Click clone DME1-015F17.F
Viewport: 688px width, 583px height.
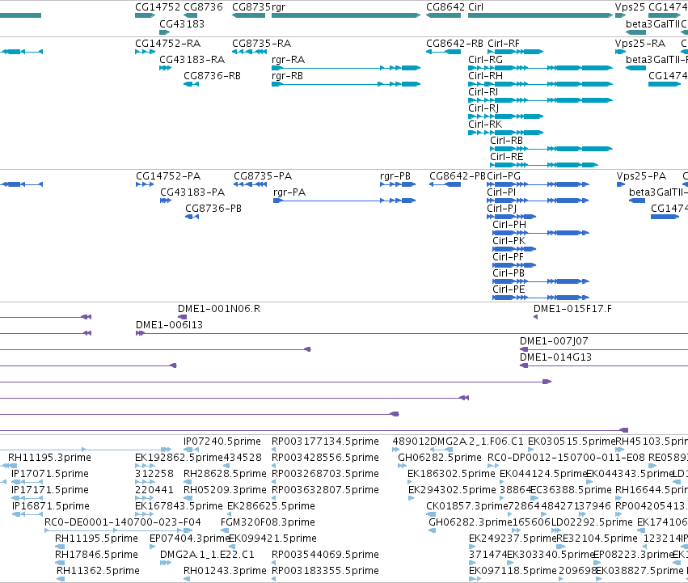click(x=535, y=317)
